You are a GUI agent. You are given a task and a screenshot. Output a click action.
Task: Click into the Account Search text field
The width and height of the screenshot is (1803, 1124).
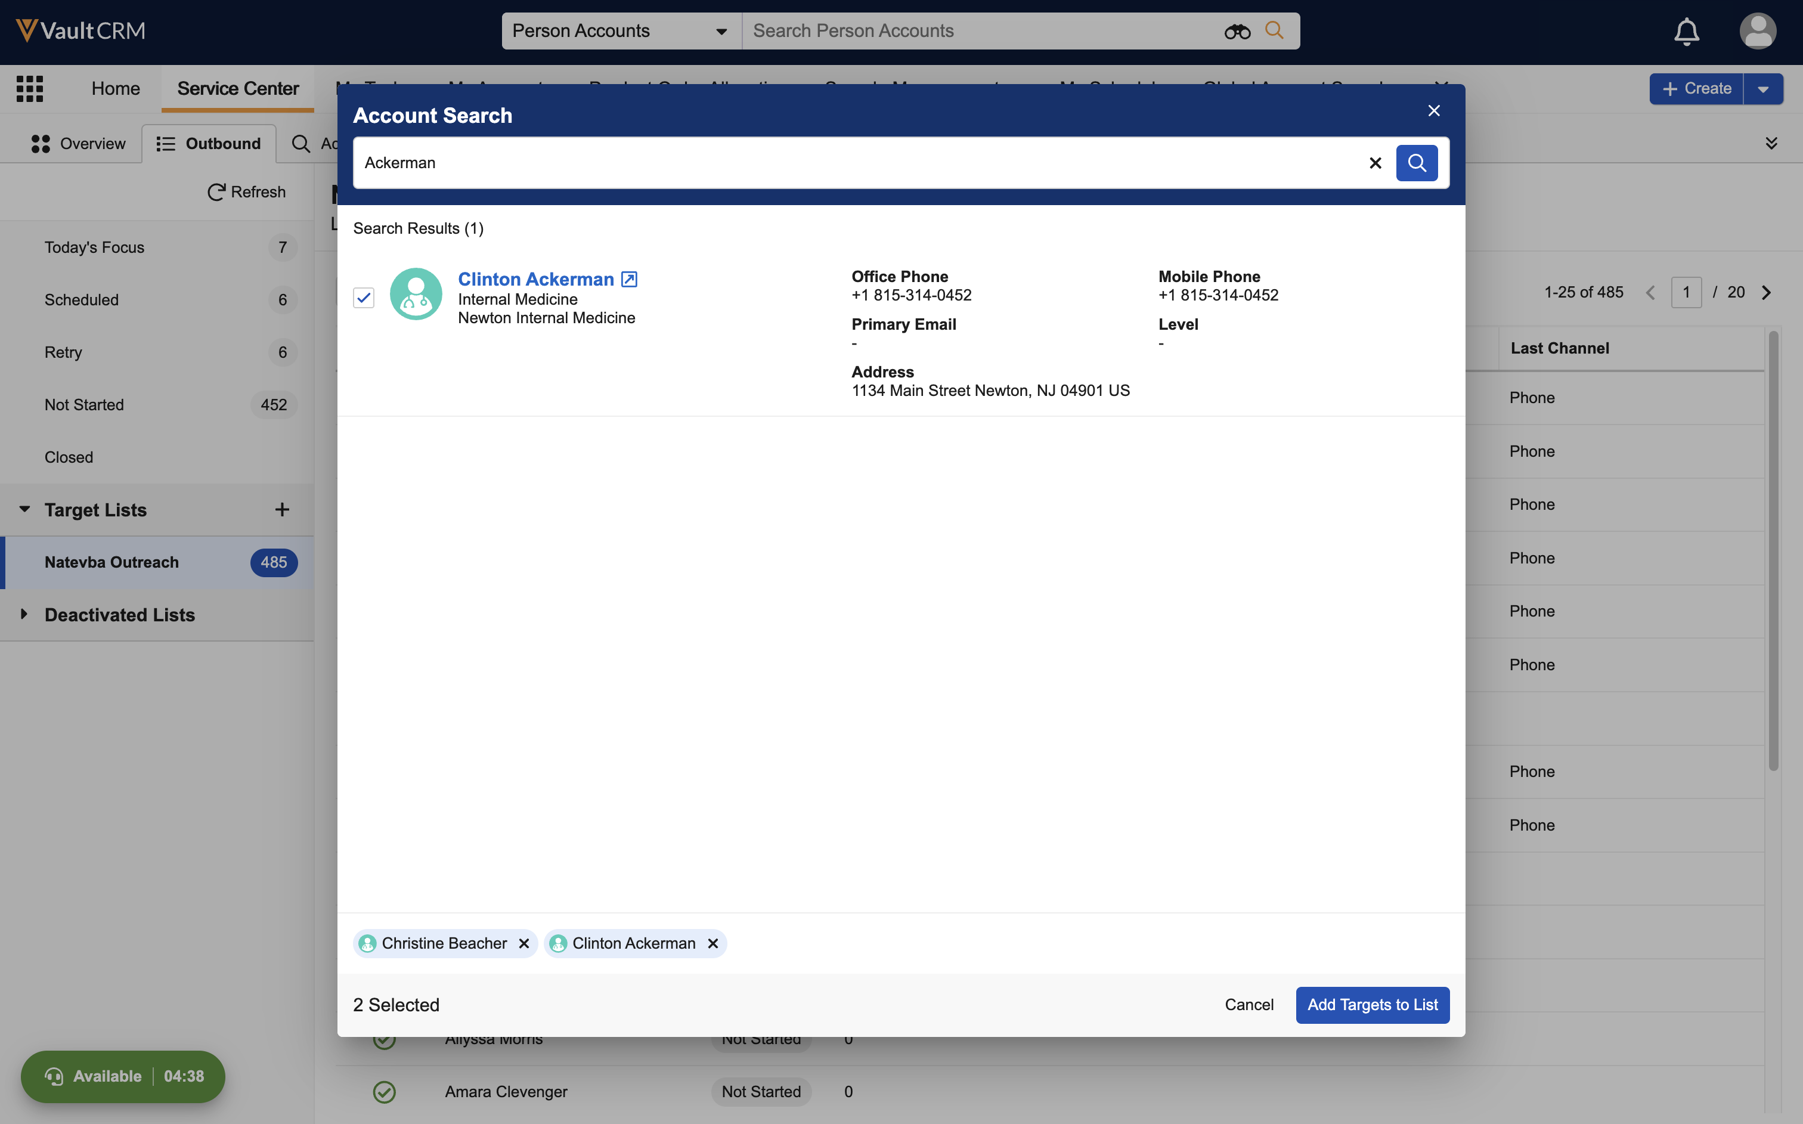point(854,163)
